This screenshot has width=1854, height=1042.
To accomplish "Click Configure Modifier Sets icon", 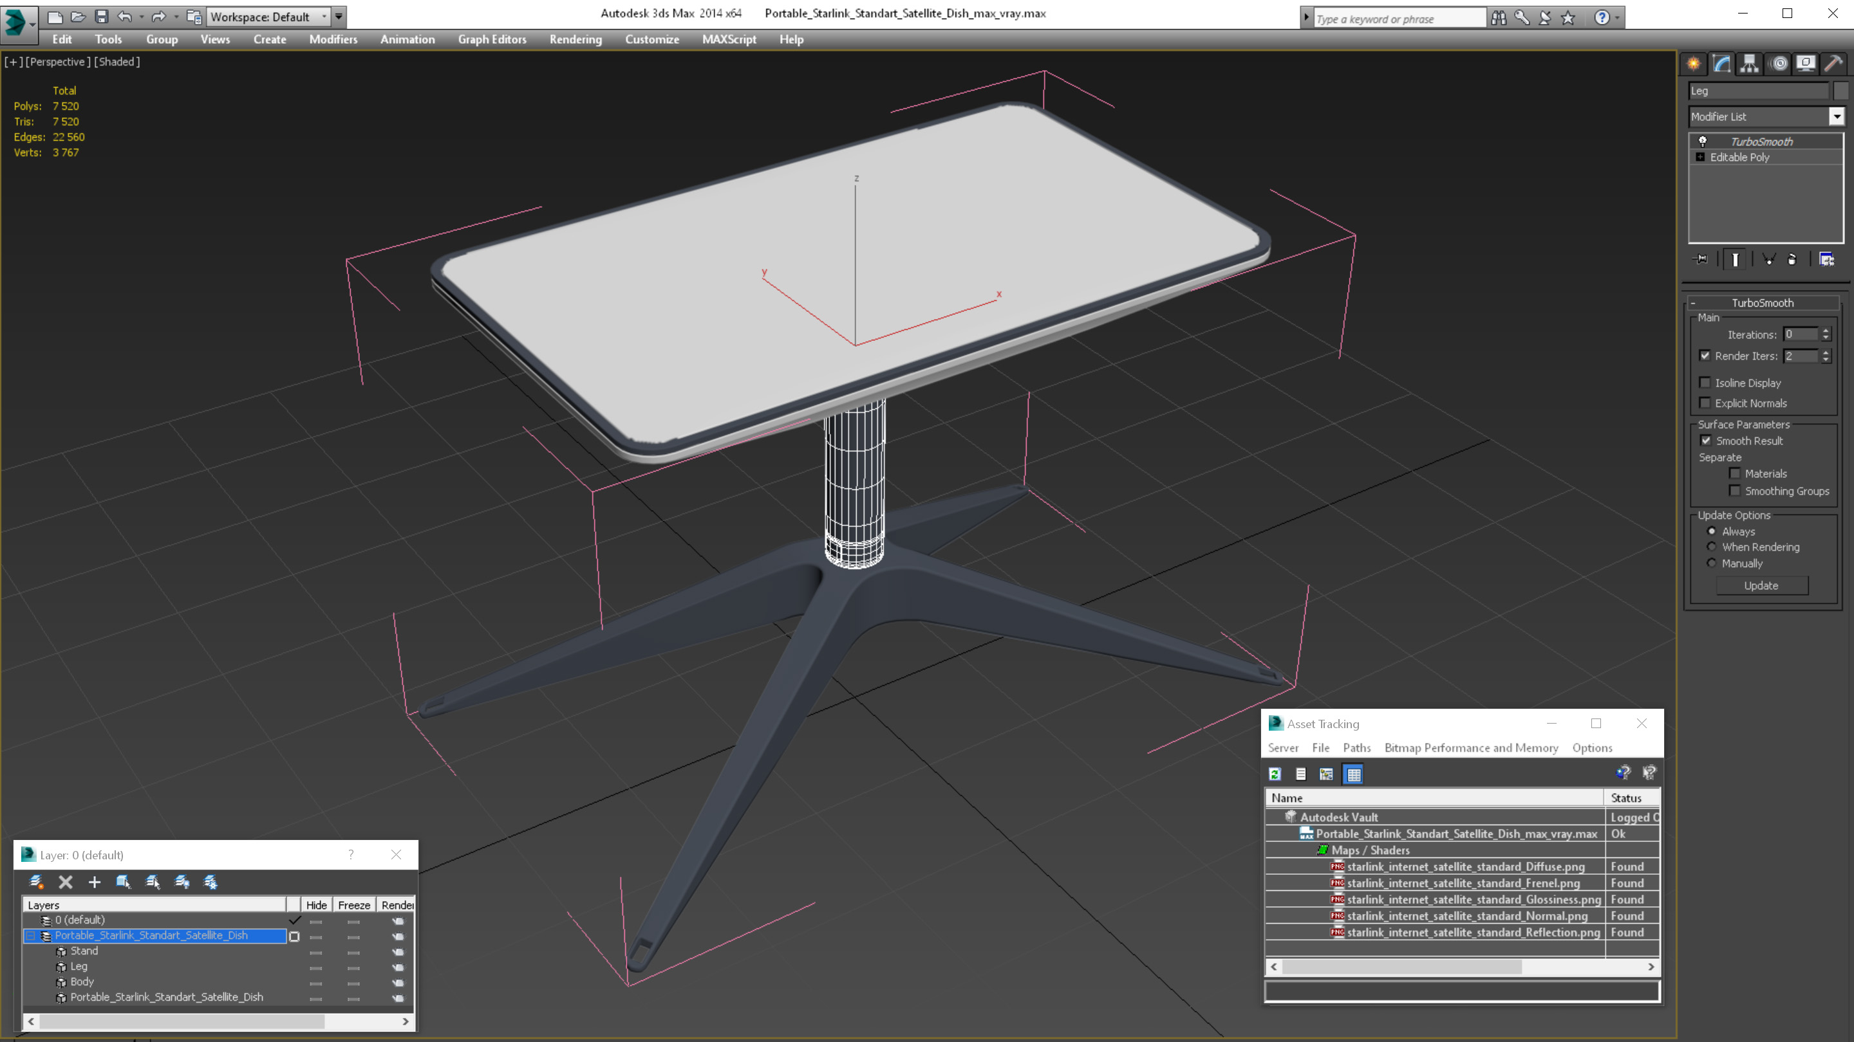I will 1827,260.
